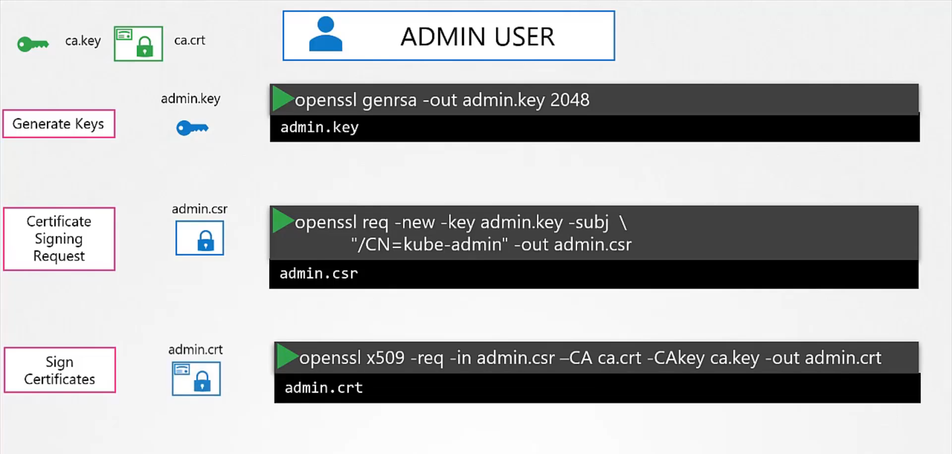The height and width of the screenshot is (454, 952).
Task: Select the Certificate Signing Request box
Action: tap(59, 239)
